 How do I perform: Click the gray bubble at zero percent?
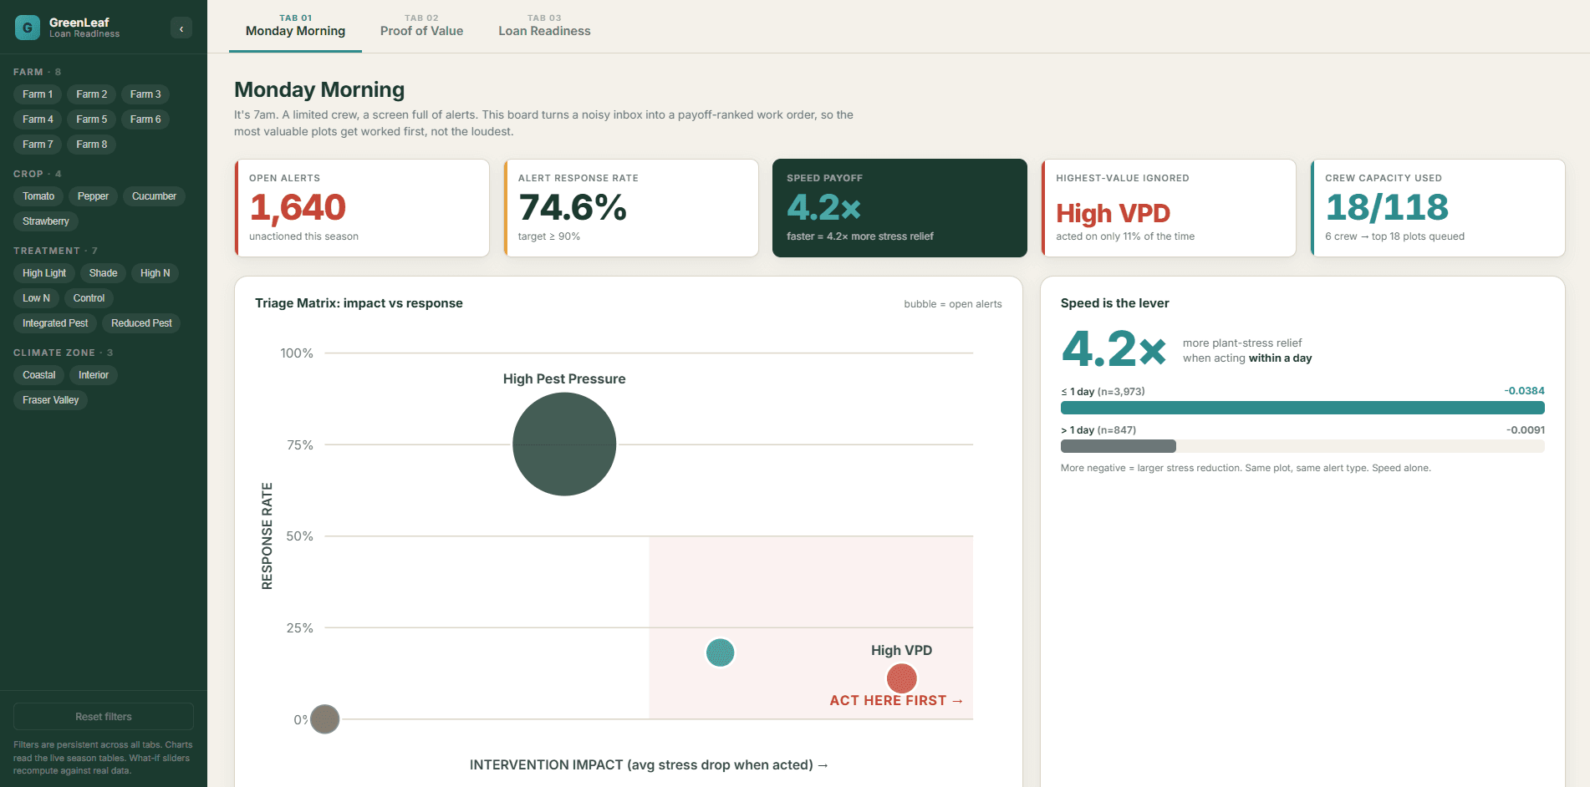pyautogui.click(x=324, y=718)
